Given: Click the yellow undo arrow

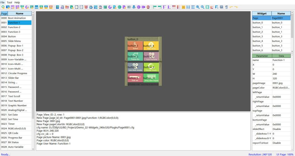Looking at the screenshot, I should tap(231, 7).
